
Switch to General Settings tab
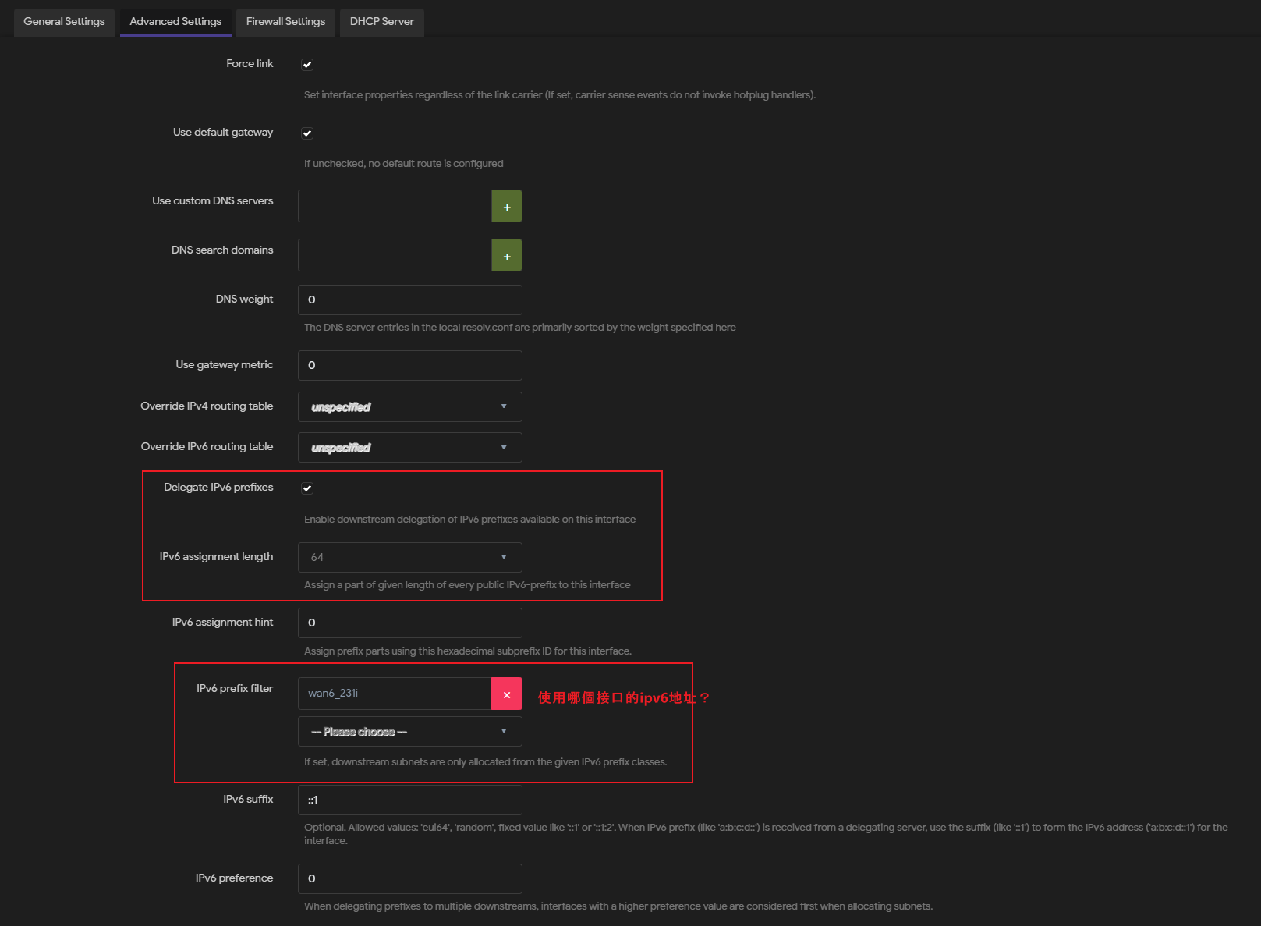click(64, 22)
